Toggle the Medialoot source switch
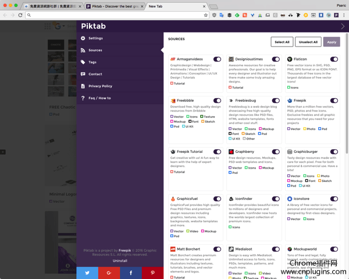 (x=276, y=249)
